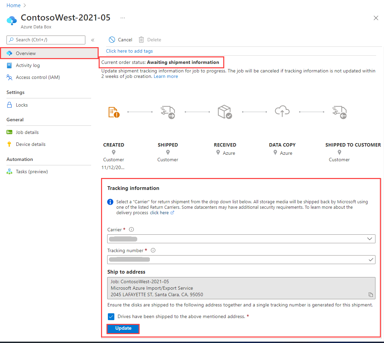Click the Update button

[x=123, y=328]
